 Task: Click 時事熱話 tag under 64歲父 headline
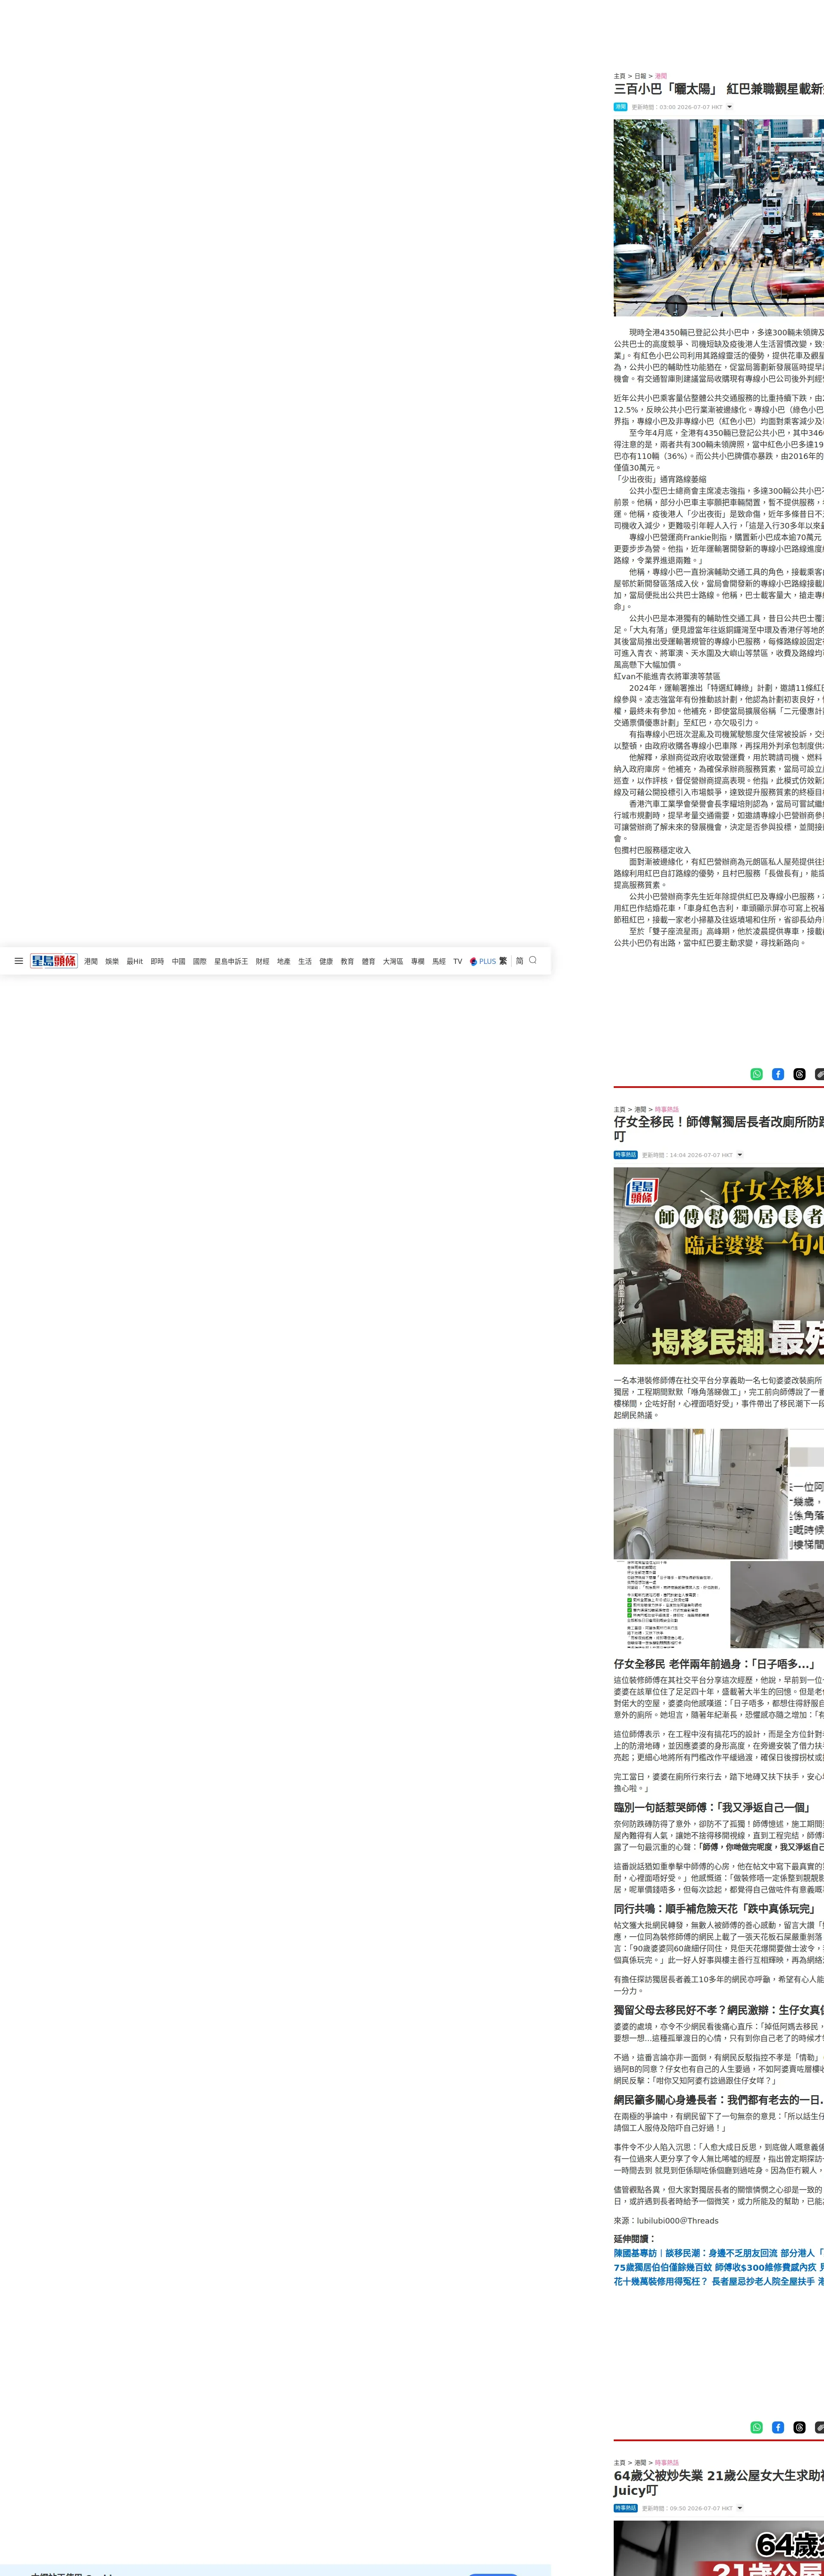point(626,2508)
